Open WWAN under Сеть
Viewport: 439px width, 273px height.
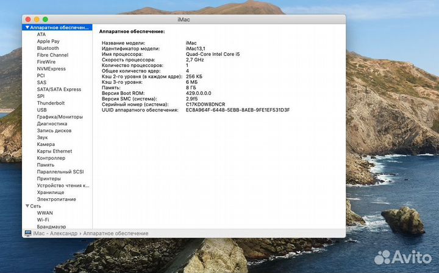click(x=45, y=213)
